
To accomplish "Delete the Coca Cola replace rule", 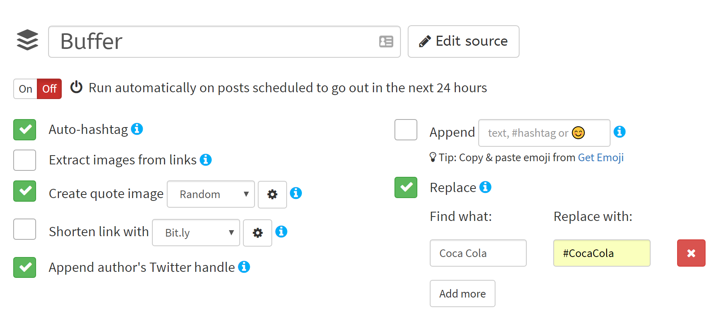I will [x=691, y=253].
